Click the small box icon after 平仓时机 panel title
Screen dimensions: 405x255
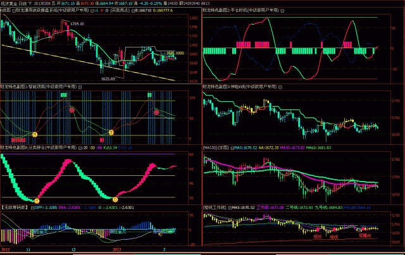pyautogui.click(x=281, y=11)
